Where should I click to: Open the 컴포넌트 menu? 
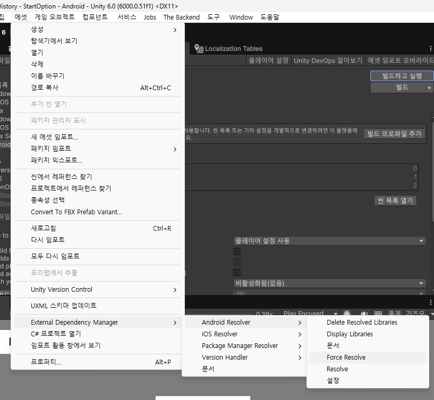click(x=95, y=17)
